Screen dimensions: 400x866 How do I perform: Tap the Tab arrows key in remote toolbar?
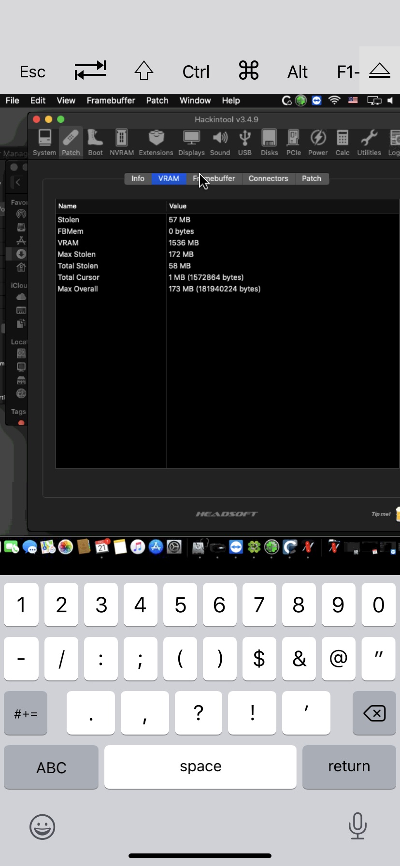click(x=90, y=71)
